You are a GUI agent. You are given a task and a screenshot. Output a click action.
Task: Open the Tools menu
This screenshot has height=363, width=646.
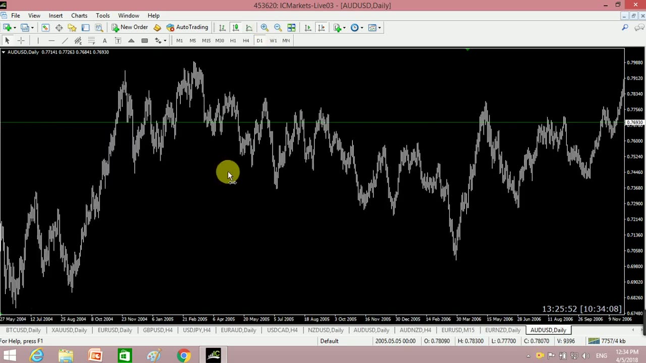[x=102, y=16]
